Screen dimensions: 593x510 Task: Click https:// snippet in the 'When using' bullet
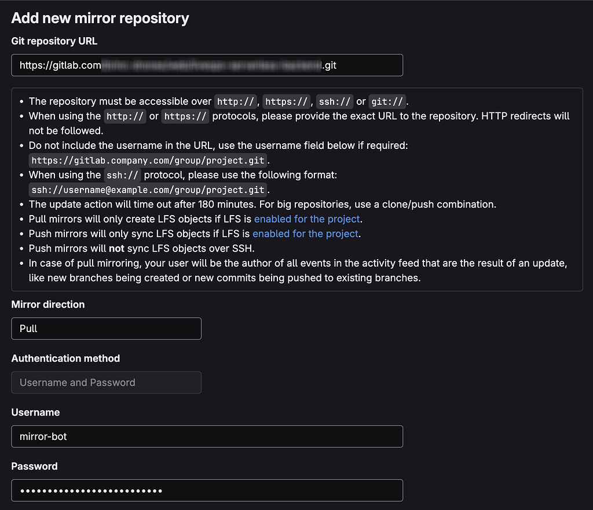click(x=185, y=116)
